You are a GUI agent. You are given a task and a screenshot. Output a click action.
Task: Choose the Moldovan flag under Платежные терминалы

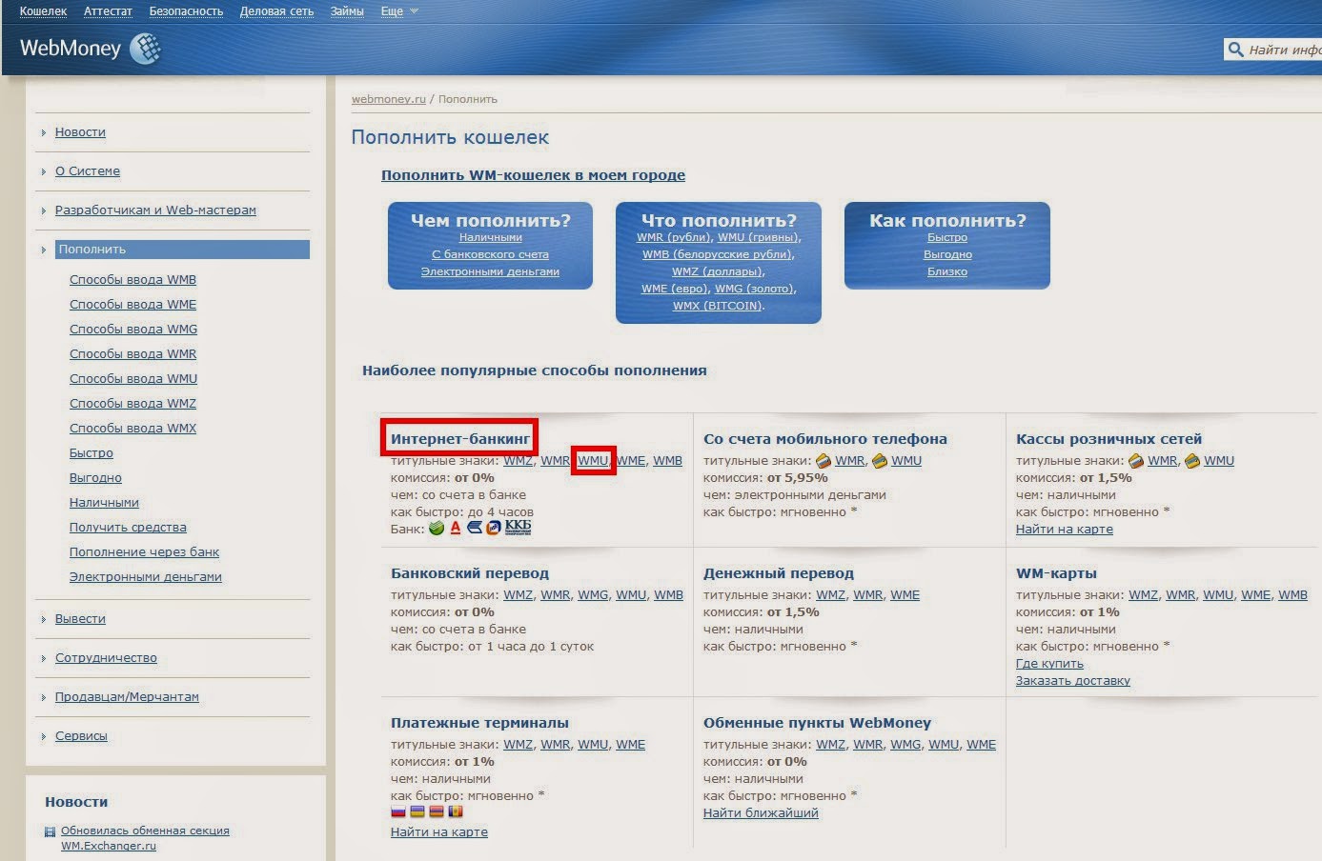(456, 811)
